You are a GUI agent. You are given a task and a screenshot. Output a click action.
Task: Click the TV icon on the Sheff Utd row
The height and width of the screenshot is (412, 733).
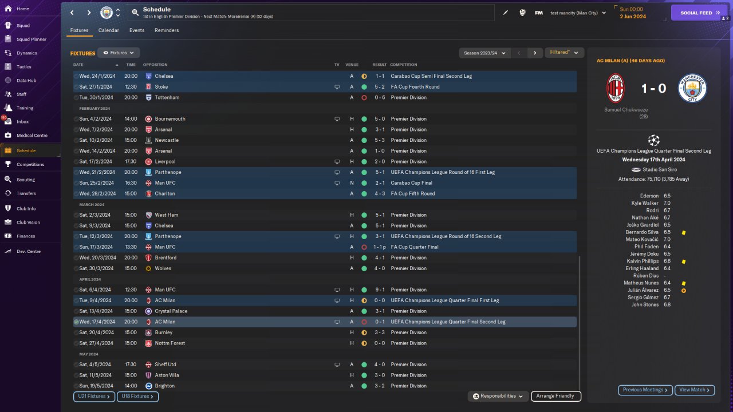337,365
